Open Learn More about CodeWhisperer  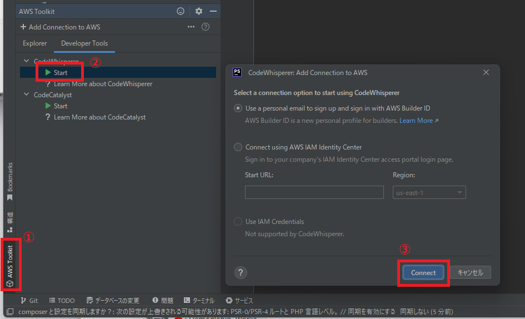point(103,84)
